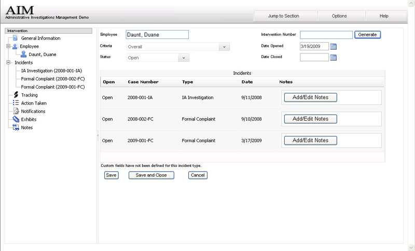Click the Notifications icon in sidebar

tap(16, 111)
